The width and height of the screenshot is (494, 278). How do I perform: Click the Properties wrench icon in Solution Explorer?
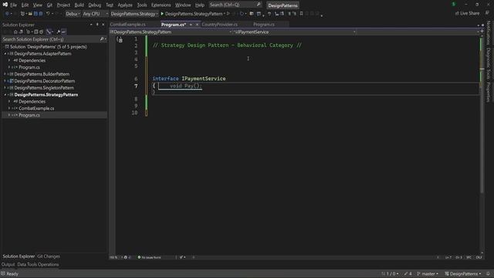[x=59, y=32]
